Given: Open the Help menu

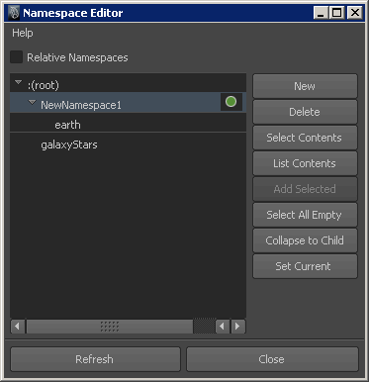Looking at the screenshot, I should pos(23,33).
